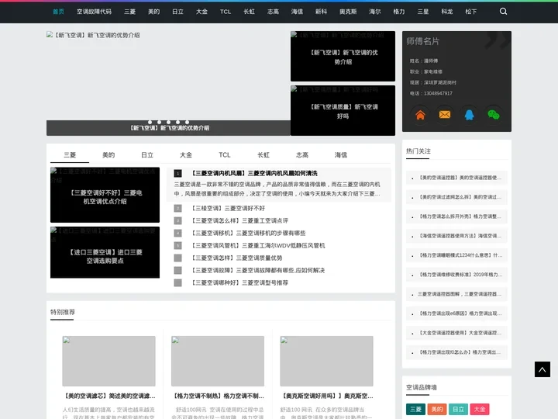Viewport: 558px width, 419px height.
Task: Open 三菱 in the top navigation bar
Action: coord(130,12)
